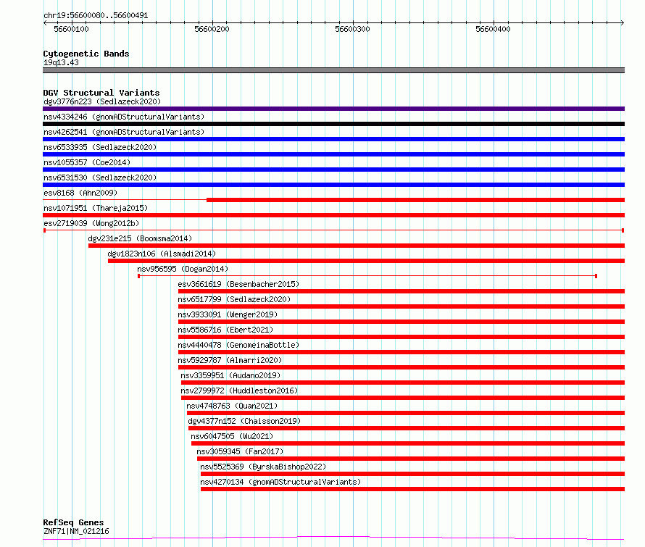Select the black nsv4334246 variant bar
Viewport: 645px width, 547px height.
[333, 124]
